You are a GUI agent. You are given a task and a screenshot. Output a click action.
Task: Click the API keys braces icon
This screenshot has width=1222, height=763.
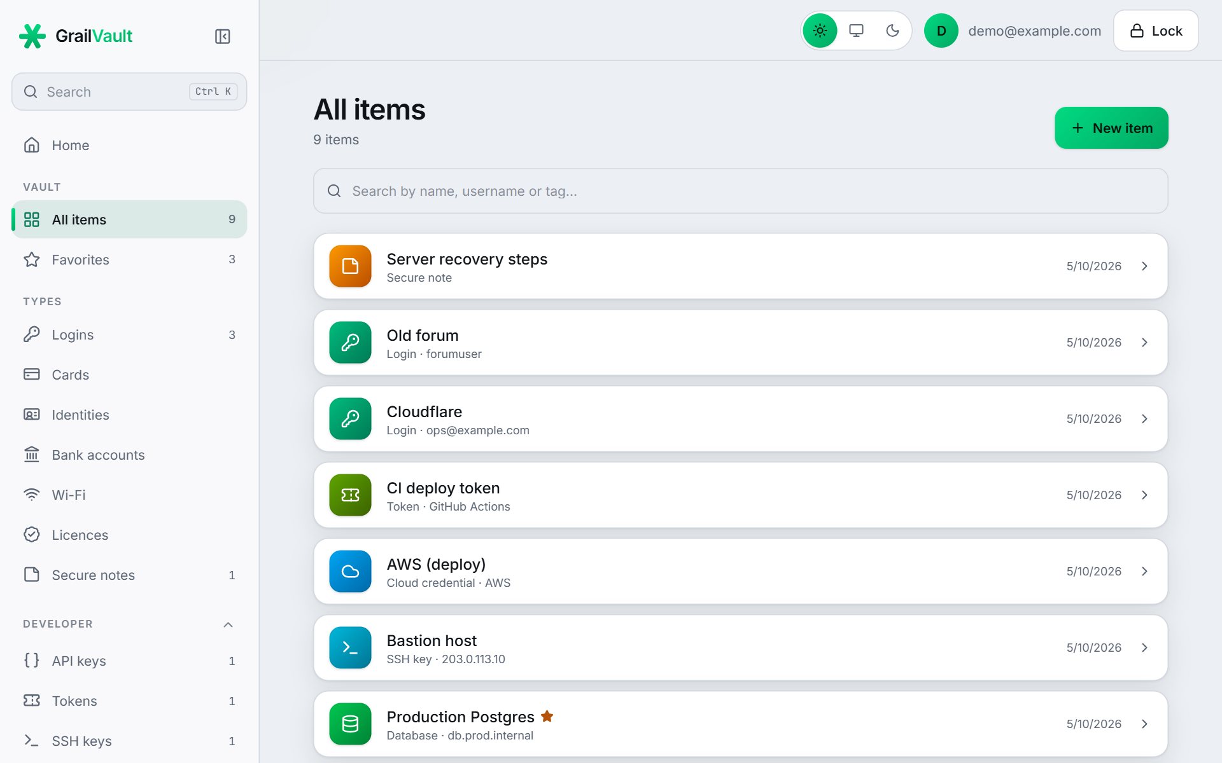click(32, 661)
